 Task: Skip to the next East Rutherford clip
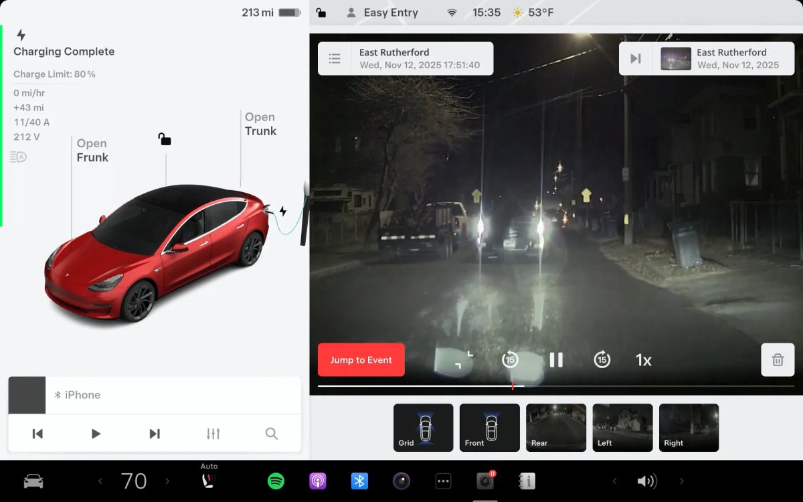(636, 59)
